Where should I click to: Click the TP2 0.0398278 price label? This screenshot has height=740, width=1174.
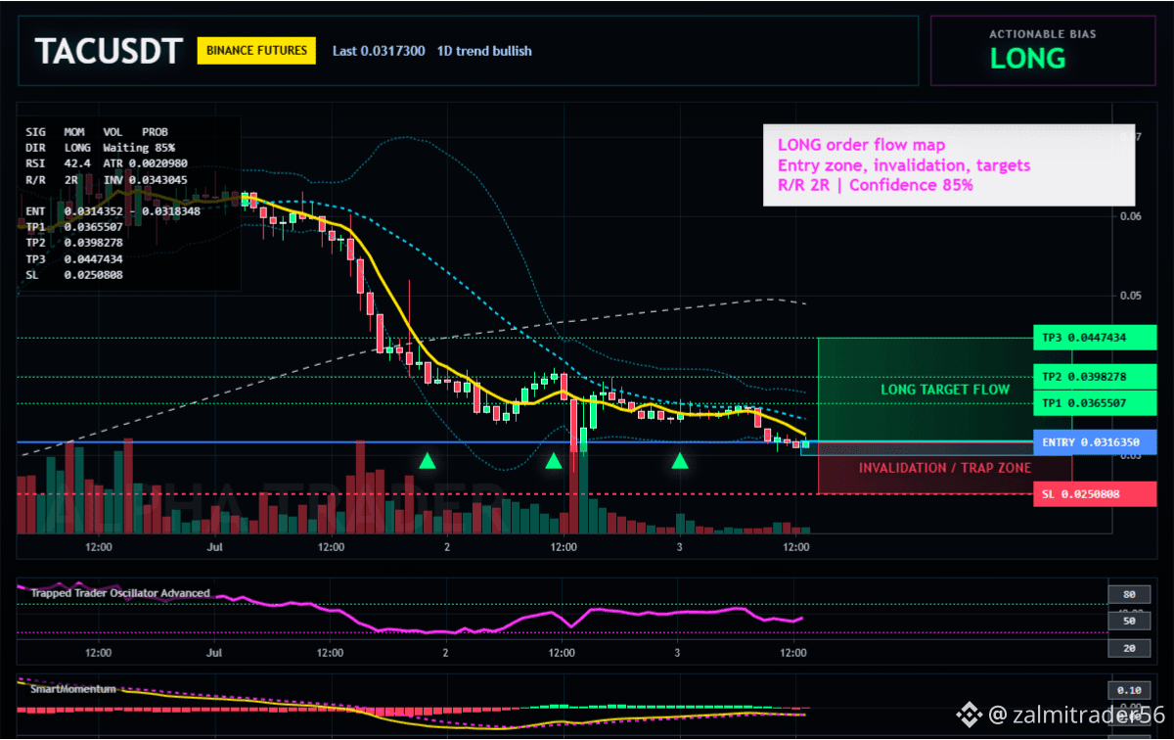(1095, 377)
